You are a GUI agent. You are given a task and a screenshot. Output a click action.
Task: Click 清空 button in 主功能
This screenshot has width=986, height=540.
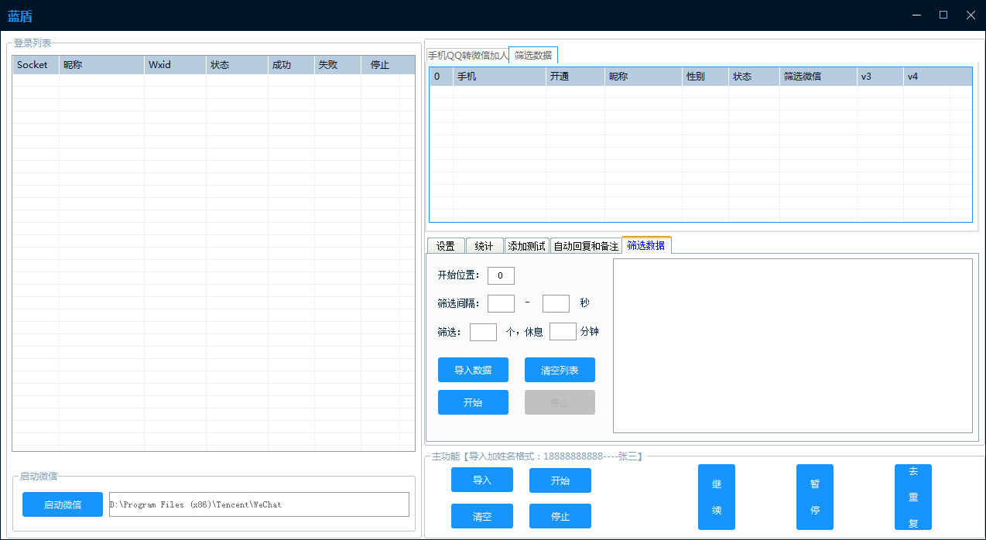point(482,516)
